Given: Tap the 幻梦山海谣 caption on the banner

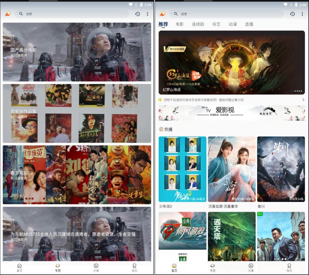Looking at the screenshot, I should tap(172, 89).
